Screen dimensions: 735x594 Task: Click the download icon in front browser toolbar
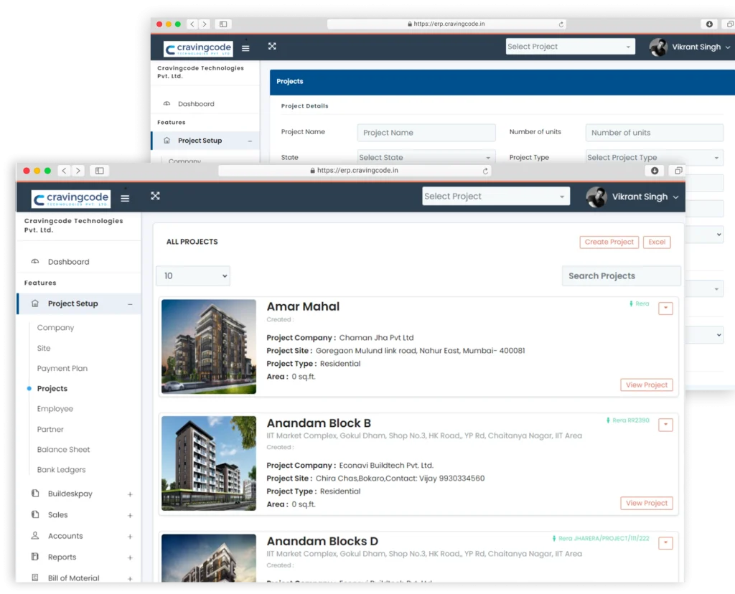click(655, 171)
